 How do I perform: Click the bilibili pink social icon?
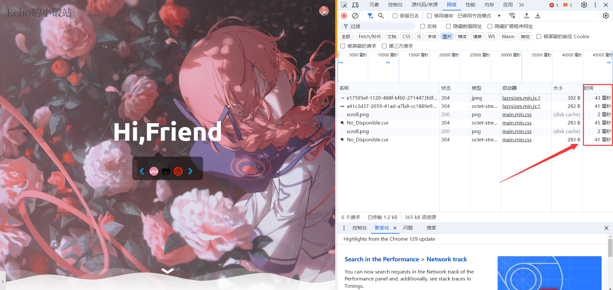154,171
